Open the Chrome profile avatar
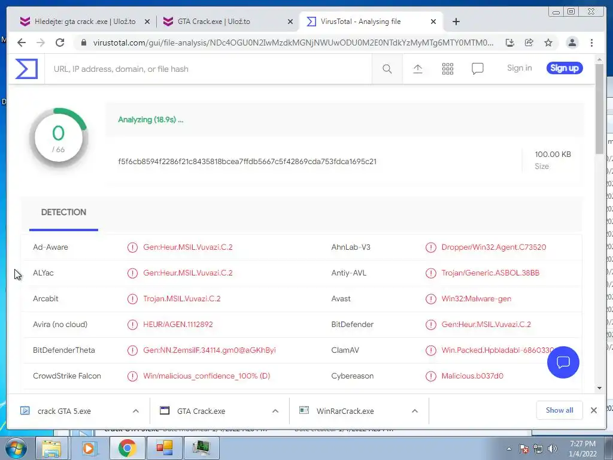 (x=572, y=43)
